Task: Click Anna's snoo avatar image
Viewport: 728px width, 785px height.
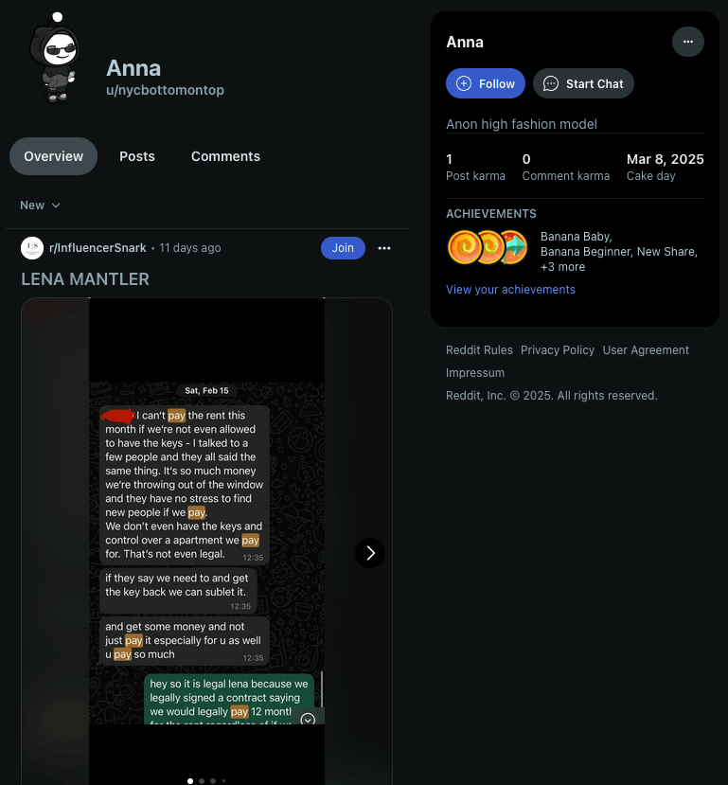Action: (x=56, y=58)
